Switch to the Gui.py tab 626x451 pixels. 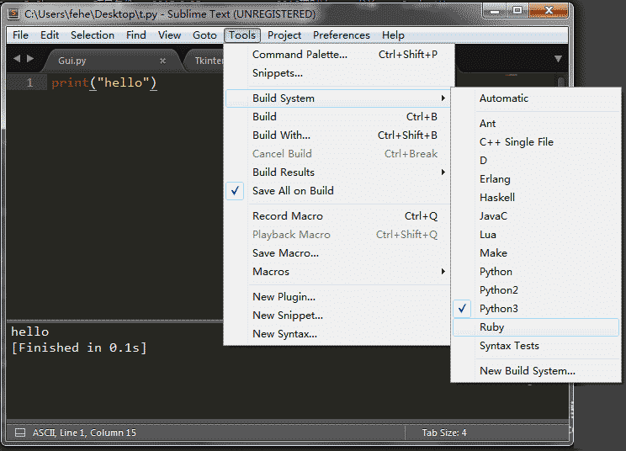coord(72,61)
